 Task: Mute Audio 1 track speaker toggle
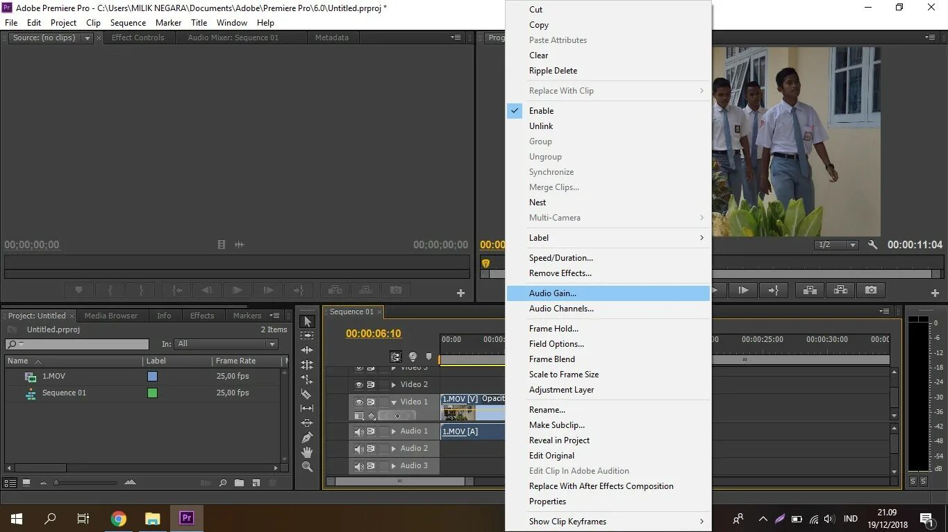359,431
